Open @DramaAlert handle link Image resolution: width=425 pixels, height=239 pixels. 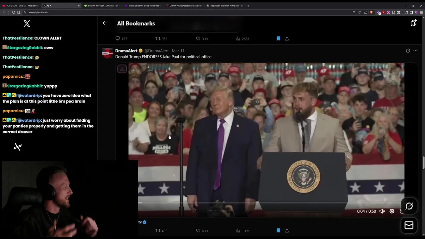point(156,51)
